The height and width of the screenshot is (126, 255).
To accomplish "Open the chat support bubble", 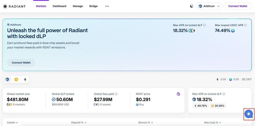I will [248, 114].
